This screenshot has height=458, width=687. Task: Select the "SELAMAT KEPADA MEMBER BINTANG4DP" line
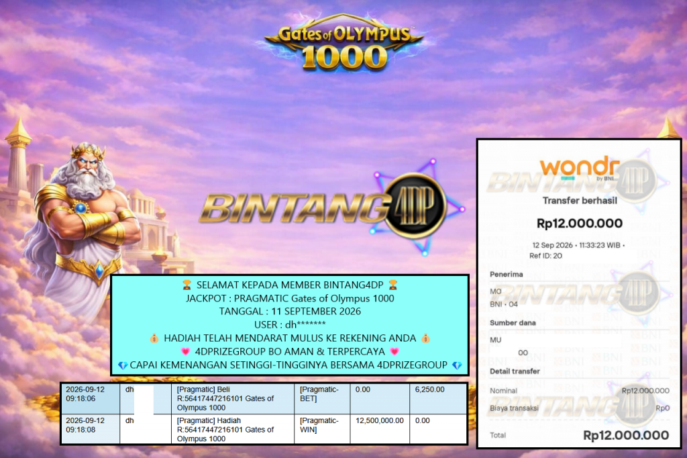click(290, 285)
